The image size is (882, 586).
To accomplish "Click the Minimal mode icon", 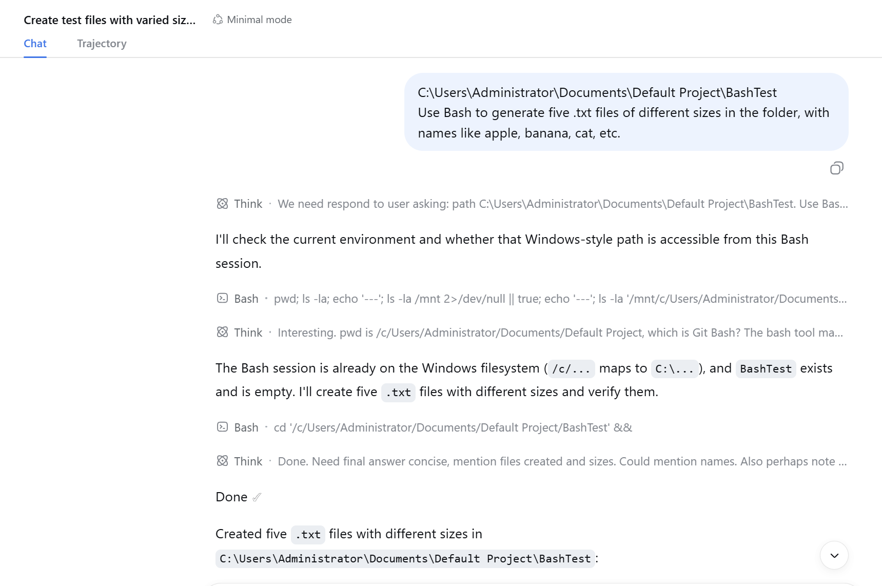I will click(x=218, y=19).
